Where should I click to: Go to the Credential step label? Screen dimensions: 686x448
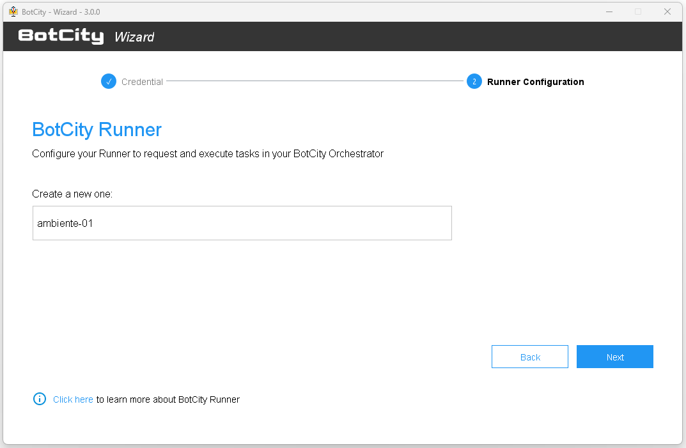coord(142,82)
